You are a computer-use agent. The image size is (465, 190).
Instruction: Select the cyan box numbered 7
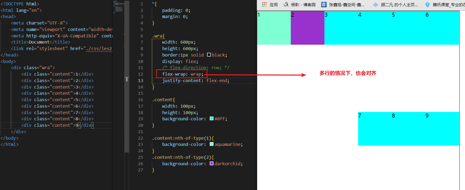coord(375,129)
